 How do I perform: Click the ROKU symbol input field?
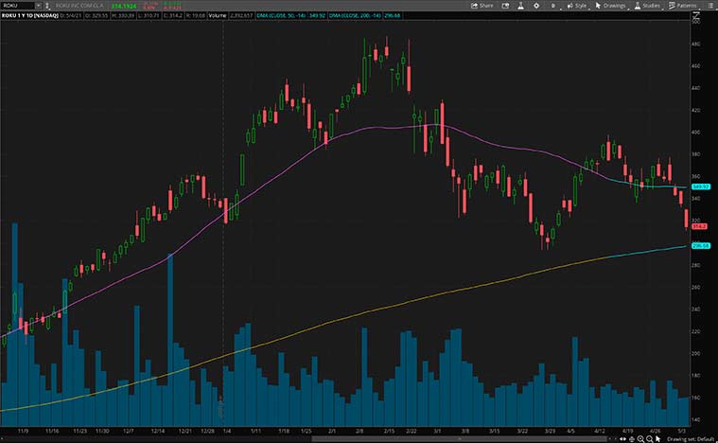[16, 5]
